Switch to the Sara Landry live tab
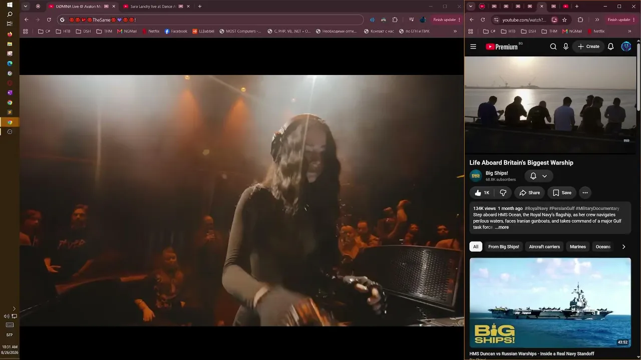This screenshot has width=641, height=360. click(x=152, y=6)
